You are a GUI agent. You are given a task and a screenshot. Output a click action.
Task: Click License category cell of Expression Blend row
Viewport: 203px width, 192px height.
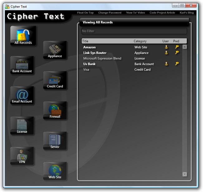click(x=140, y=58)
